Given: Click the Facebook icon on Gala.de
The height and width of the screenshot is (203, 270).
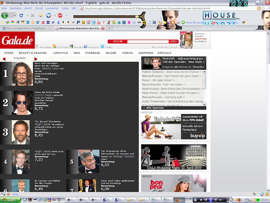Looking at the screenshot, I should tap(86, 46).
